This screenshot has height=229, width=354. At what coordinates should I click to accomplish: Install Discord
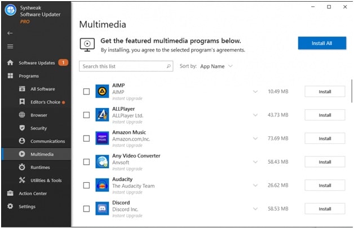325,209
